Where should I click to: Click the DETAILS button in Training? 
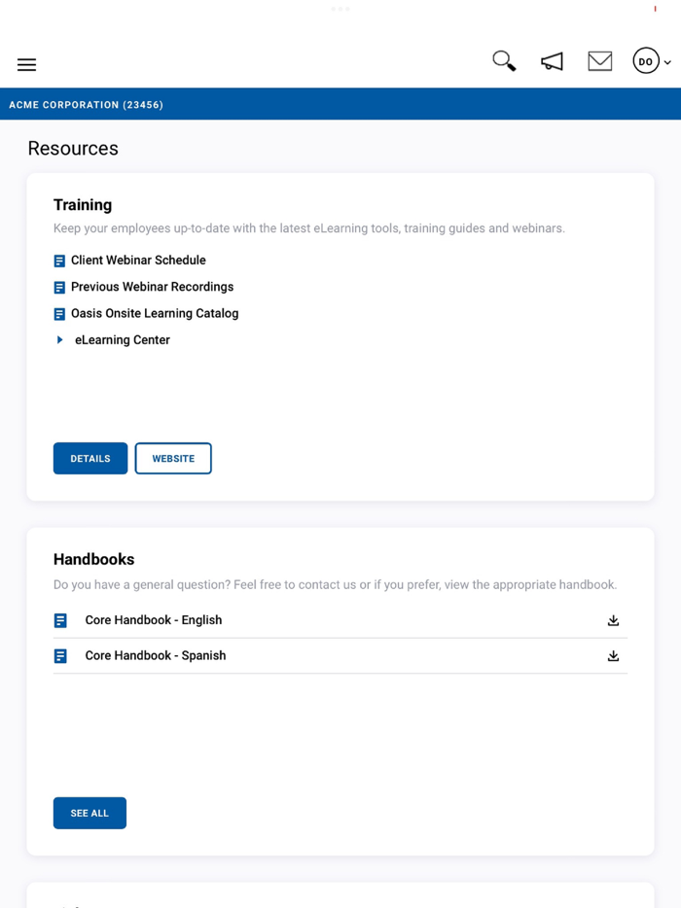click(x=90, y=458)
